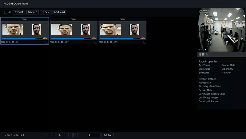Click the Faces header of the 11:15:59 card

click(122, 19)
